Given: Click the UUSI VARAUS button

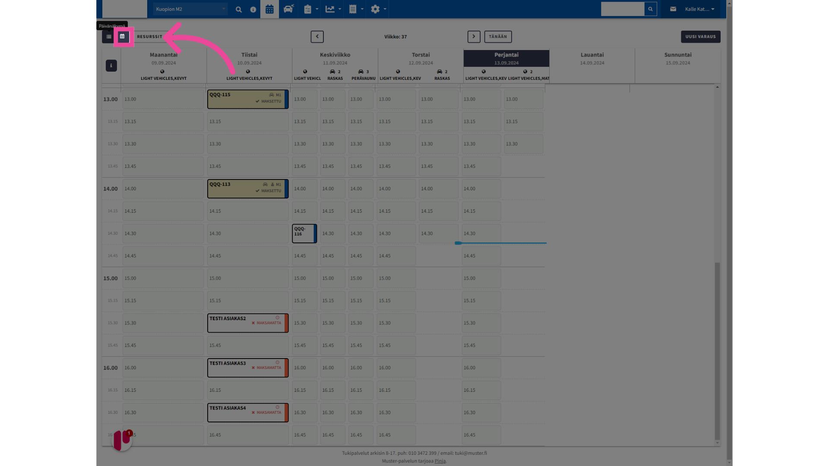Looking at the screenshot, I should [700, 37].
